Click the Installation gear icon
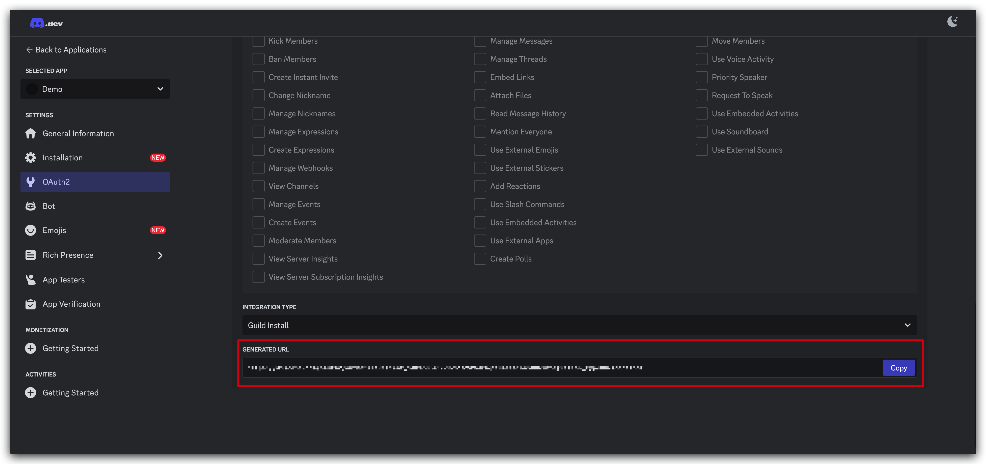The image size is (986, 464). click(x=31, y=157)
